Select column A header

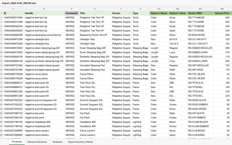(x=13, y=9)
